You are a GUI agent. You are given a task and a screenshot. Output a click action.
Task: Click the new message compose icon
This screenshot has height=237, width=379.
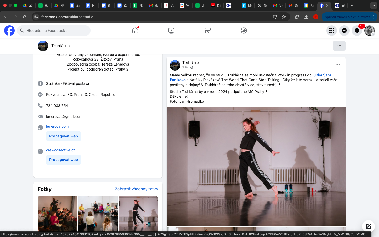pyautogui.click(x=368, y=226)
